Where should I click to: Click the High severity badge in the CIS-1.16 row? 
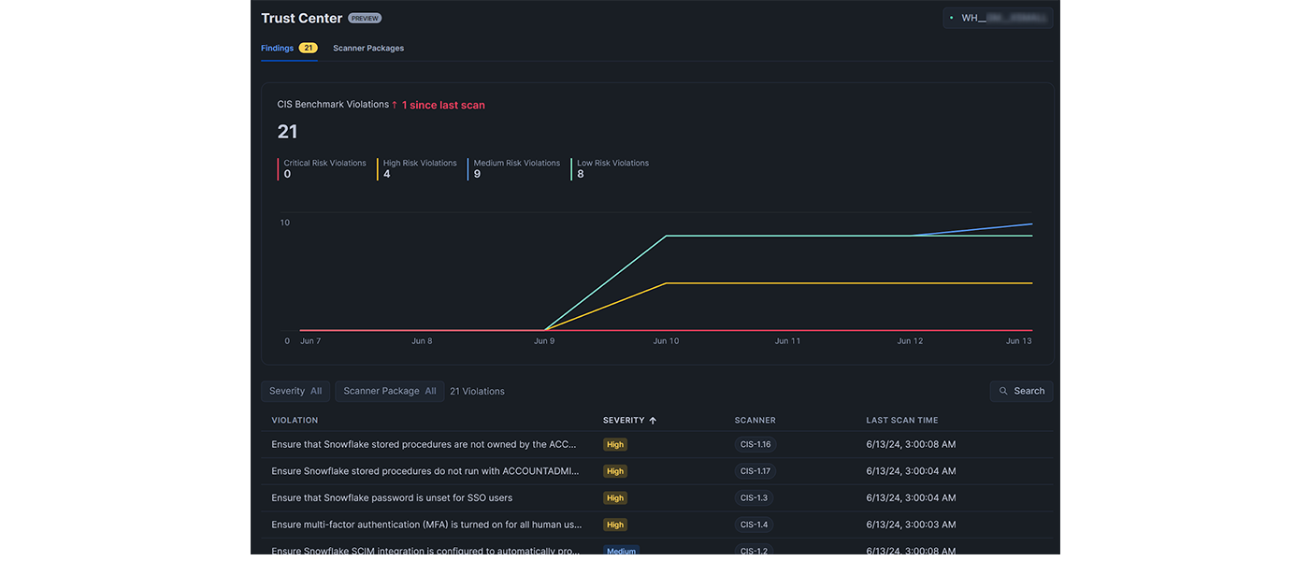tap(615, 445)
